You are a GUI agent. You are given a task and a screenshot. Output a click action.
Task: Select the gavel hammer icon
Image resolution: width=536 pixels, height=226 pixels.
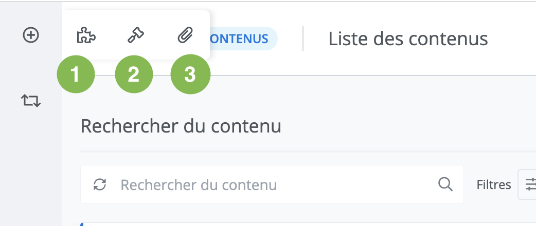pyautogui.click(x=136, y=35)
